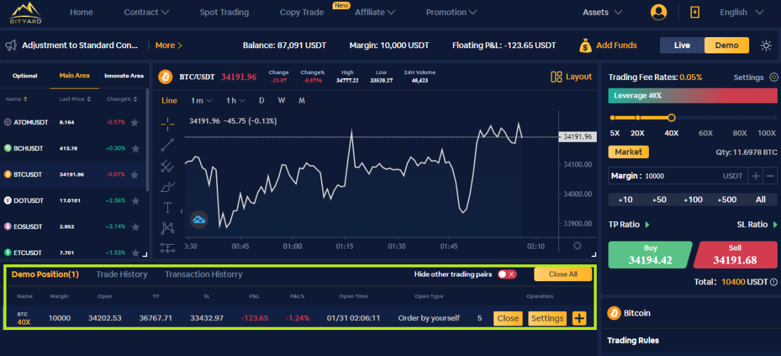Click the favorite star for ATOMUSDT
Screen dimensions: 781x356
[x=135, y=122]
